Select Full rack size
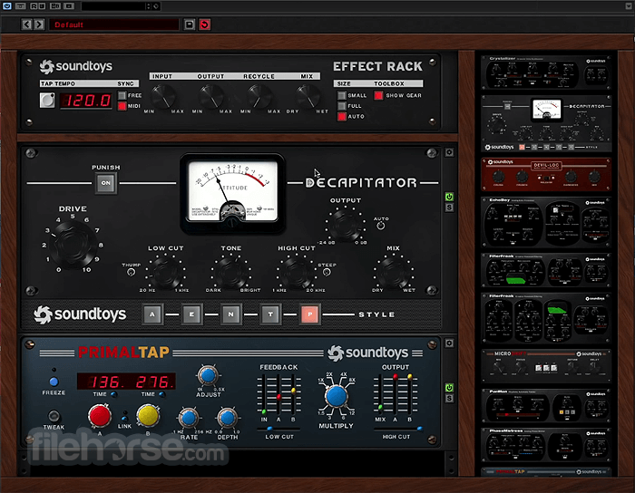Screen dimensions: 635x493 (342, 106)
